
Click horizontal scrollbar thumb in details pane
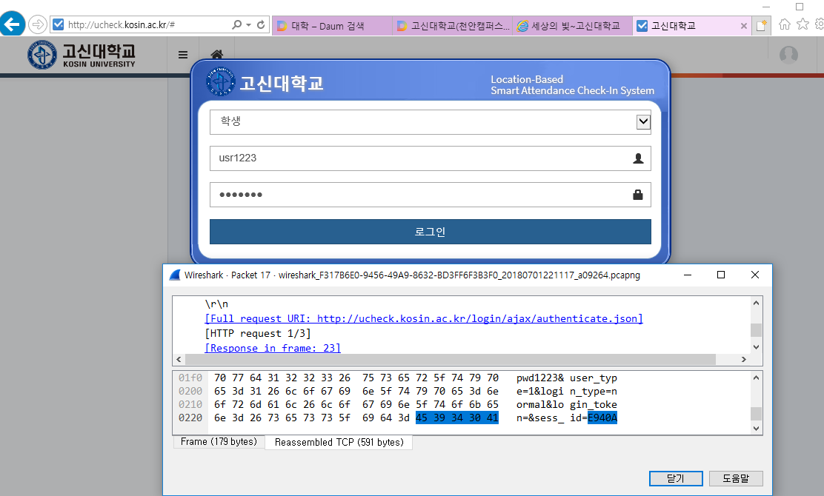(x=451, y=360)
